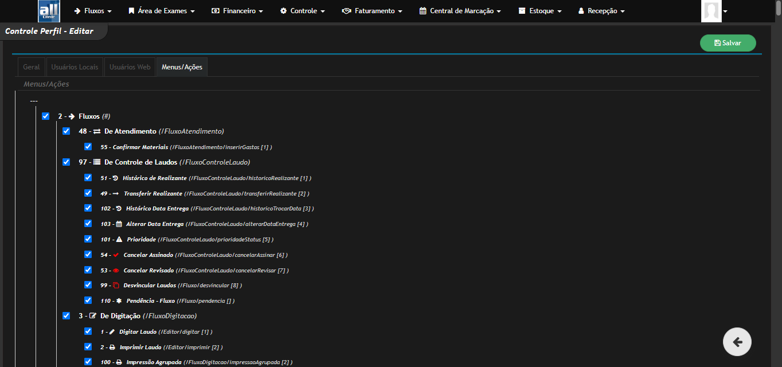
Task: Expand the Faturamento dropdown menu
Action: tap(372, 11)
